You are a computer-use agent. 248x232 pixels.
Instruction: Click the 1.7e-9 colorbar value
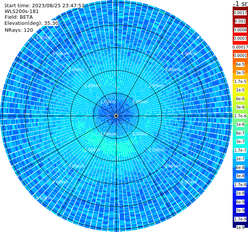point(240,219)
